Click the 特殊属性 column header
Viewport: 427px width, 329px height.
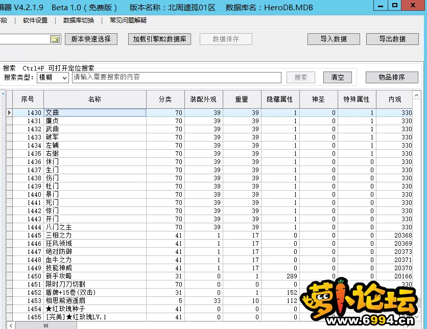coord(357,100)
